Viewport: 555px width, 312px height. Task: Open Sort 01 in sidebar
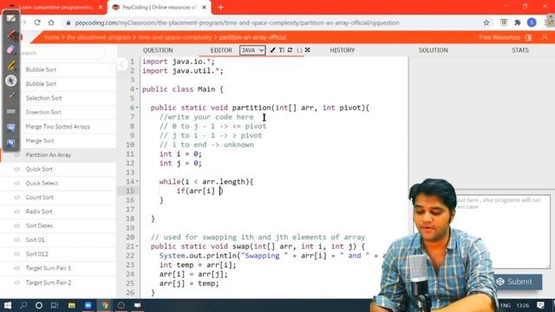(35, 240)
